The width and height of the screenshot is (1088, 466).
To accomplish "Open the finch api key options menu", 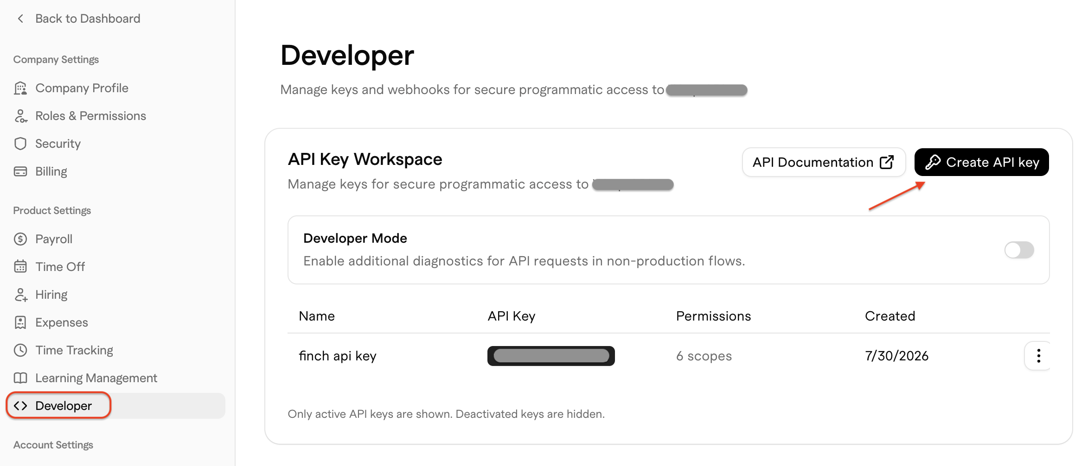I will (1038, 356).
